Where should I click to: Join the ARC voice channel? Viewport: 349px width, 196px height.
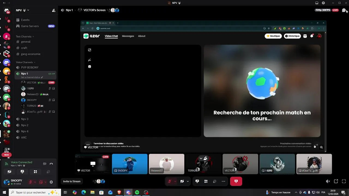pos(35,137)
